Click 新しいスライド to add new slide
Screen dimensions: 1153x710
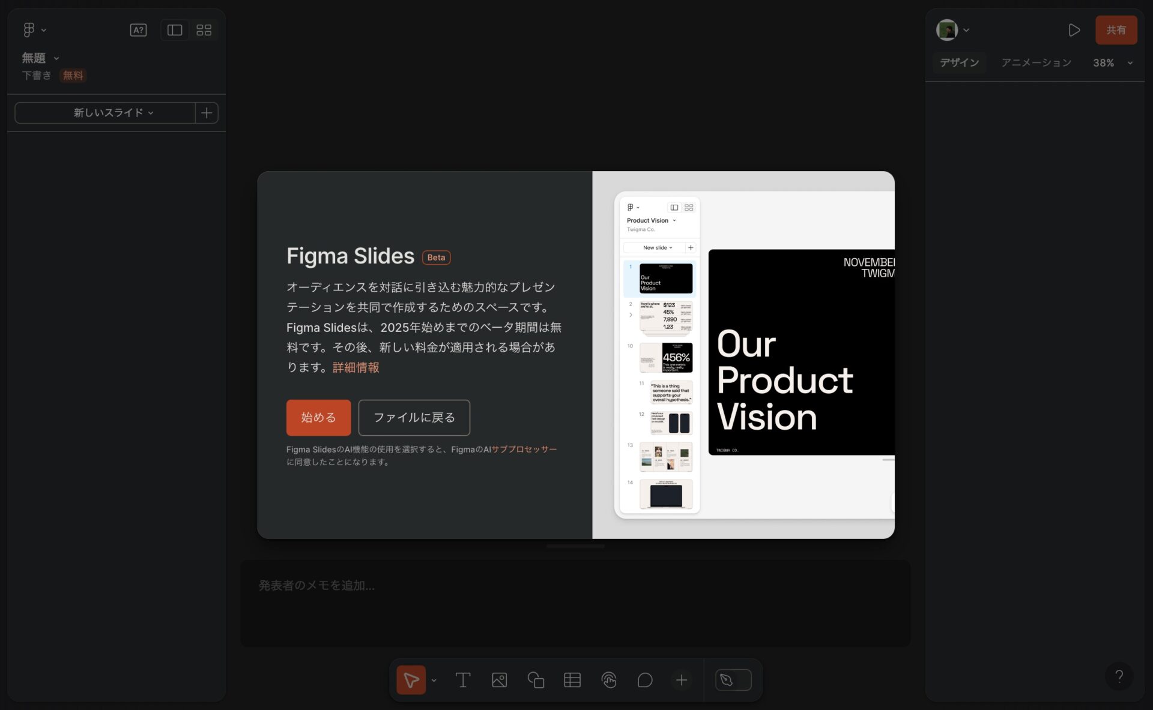[x=108, y=112]
